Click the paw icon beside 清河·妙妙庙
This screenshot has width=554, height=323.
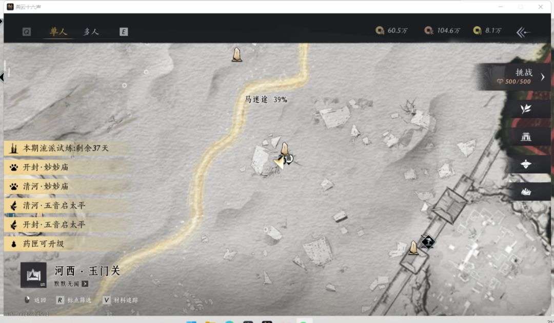pos(14,186)
